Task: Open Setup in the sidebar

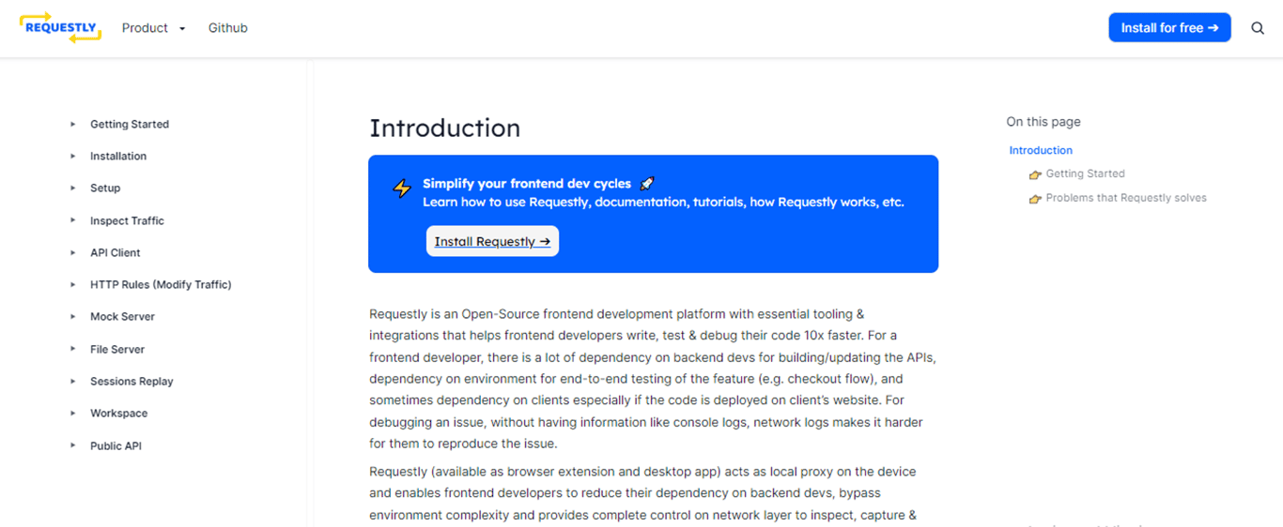Action: coord(105,188)
